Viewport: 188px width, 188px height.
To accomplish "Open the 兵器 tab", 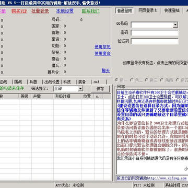I will [x=34, y=81].
